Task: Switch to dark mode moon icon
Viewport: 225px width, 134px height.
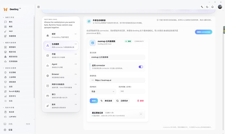Action: coord(207,7)
